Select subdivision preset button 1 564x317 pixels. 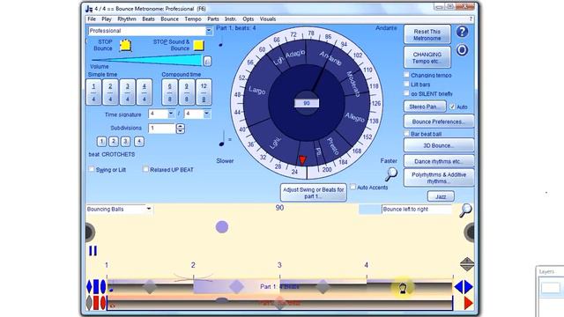click(101, 141)
